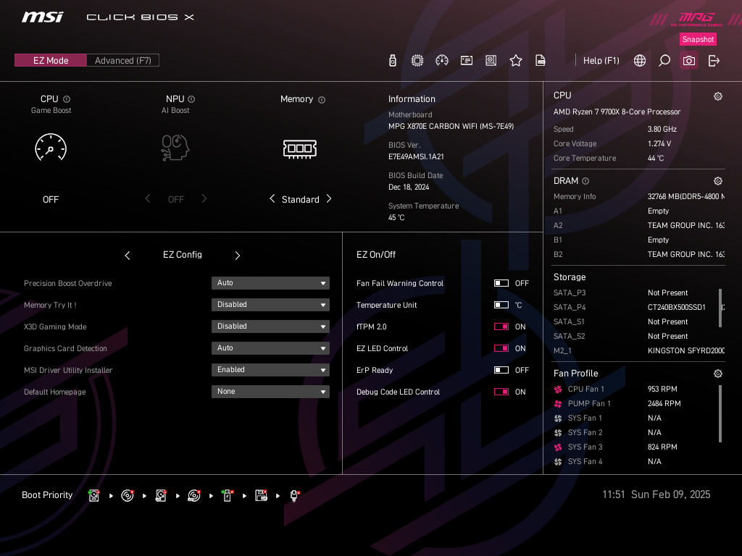Open CPU settings gear in right panel
Image resolution: width=742 pixels, height=556 pixels.
717,96
